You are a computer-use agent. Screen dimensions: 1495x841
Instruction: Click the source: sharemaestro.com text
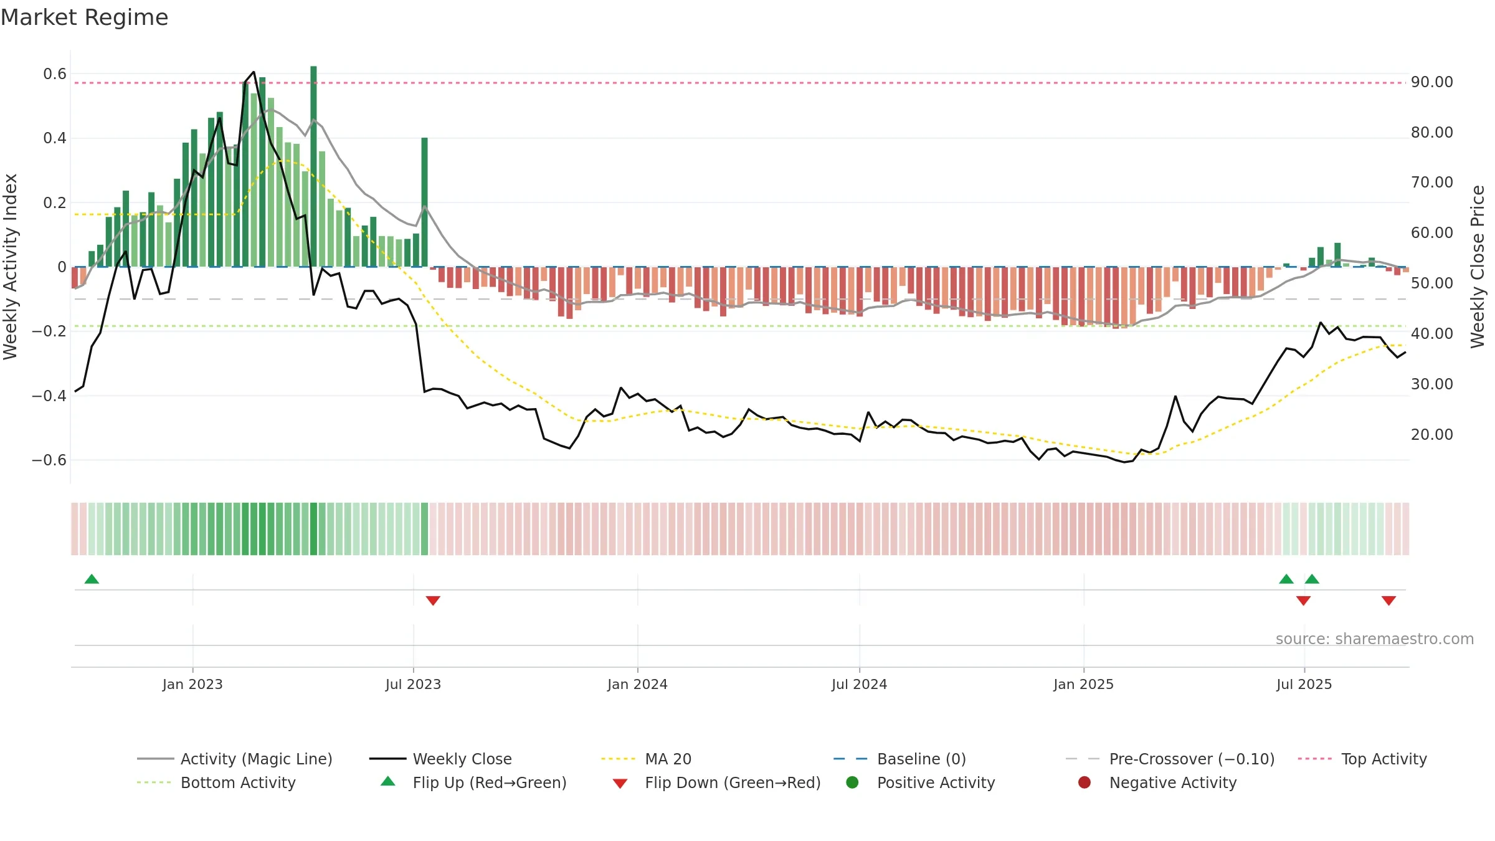1375,639
